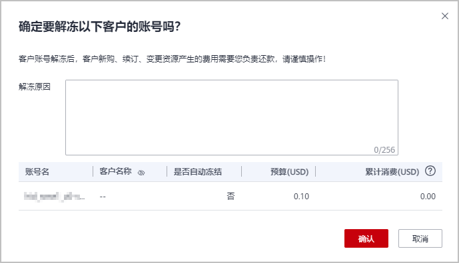Select the dialog title 确定要解冻以下客户的账号吗

coord(99,27)
